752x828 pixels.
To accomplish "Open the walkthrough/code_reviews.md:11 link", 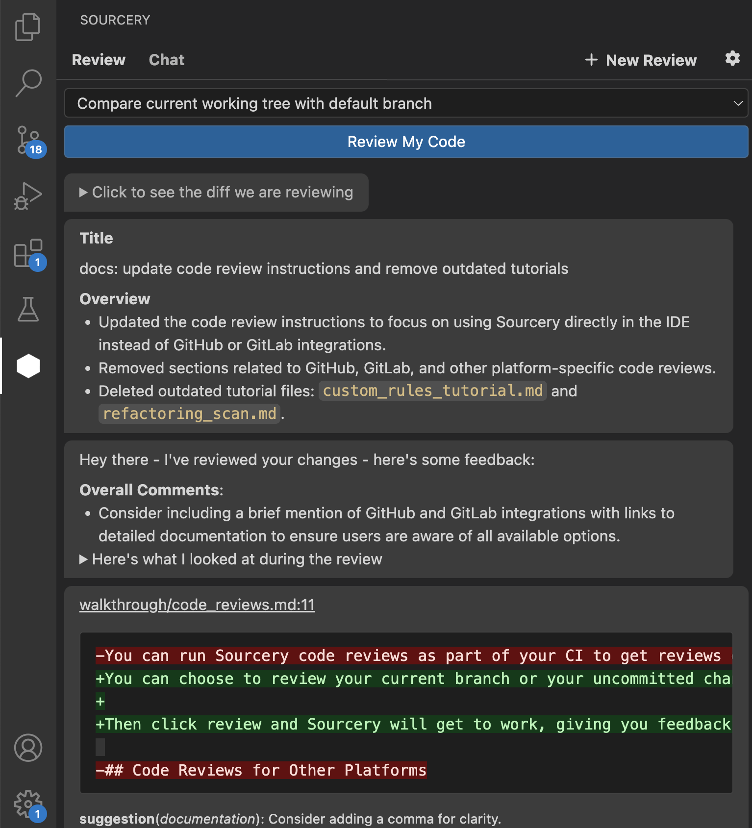I will [197, 605].
